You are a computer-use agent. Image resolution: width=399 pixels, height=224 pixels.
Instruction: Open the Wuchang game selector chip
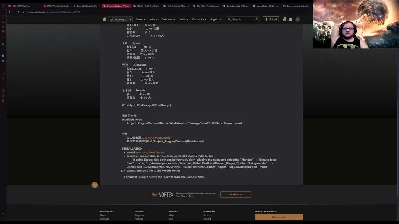point(118,19)
